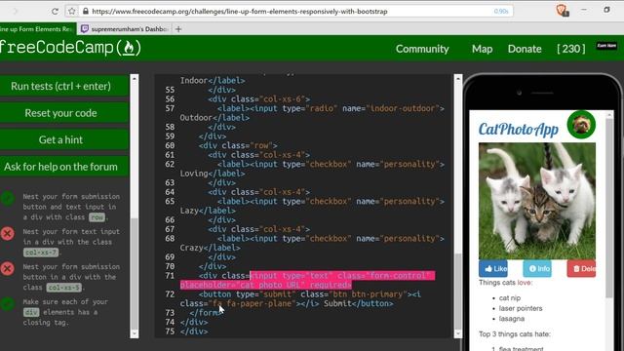Click the 'col-xs-5' code tag in instructions
Image resolution: width=624 pixels, height=351 pixels.
64,288
